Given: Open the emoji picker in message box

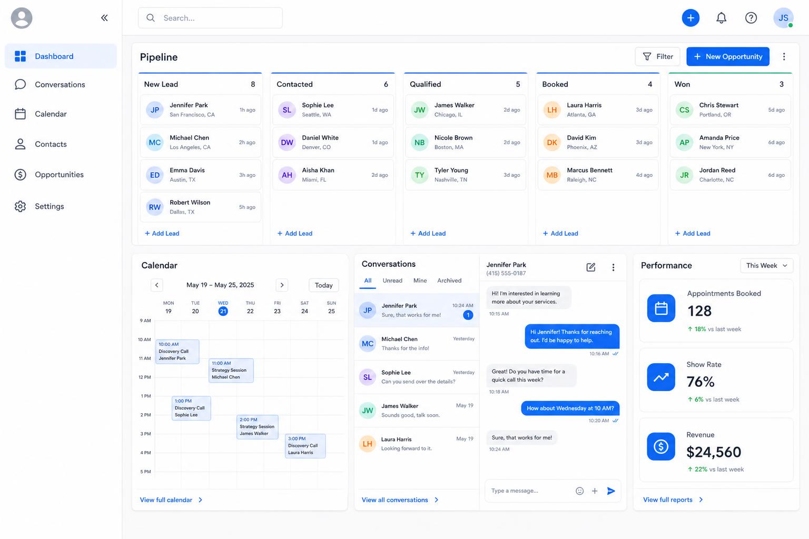Looking at the screenshot, I should tap(579, 491).
